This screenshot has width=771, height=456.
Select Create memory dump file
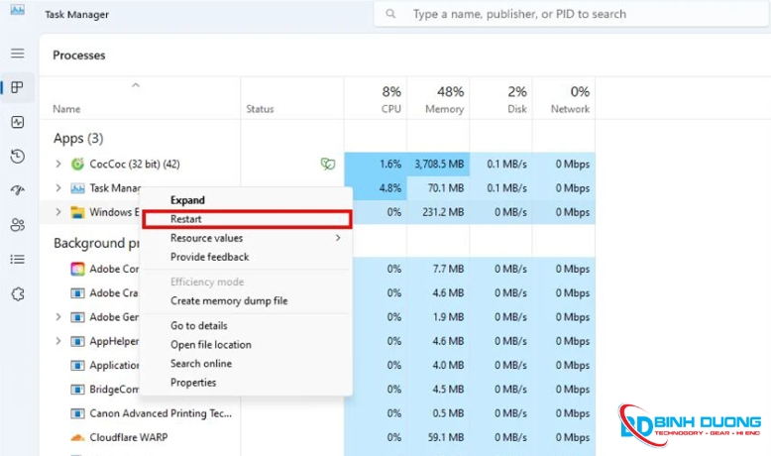click(247, 301)
